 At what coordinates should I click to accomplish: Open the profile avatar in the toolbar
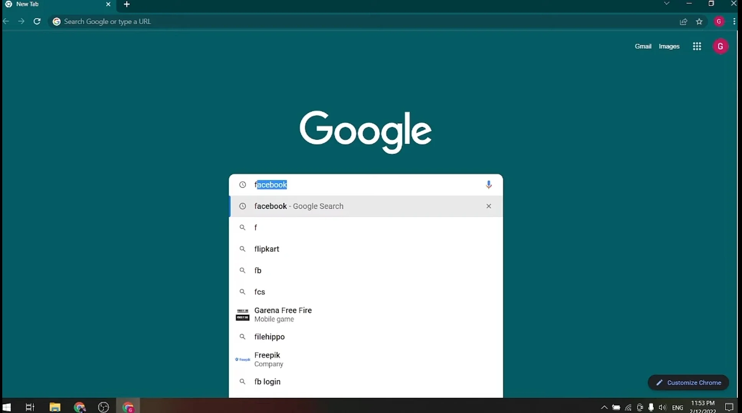[719, 21]
